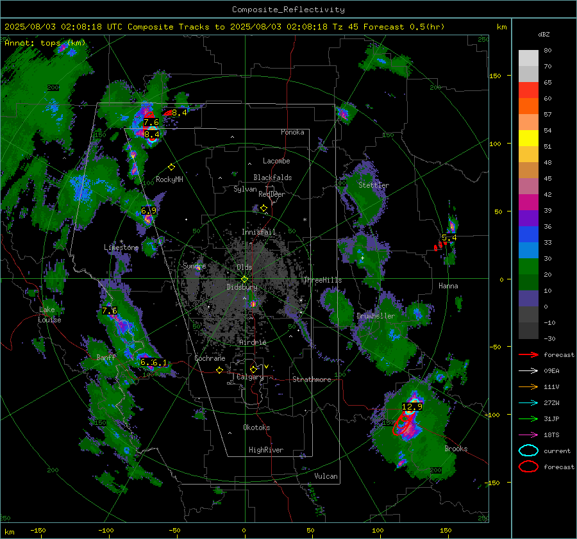577x539 pixels.
Task: Click the yellow swatch between 54 and 51 dBZ
Action: coord(528,138)
